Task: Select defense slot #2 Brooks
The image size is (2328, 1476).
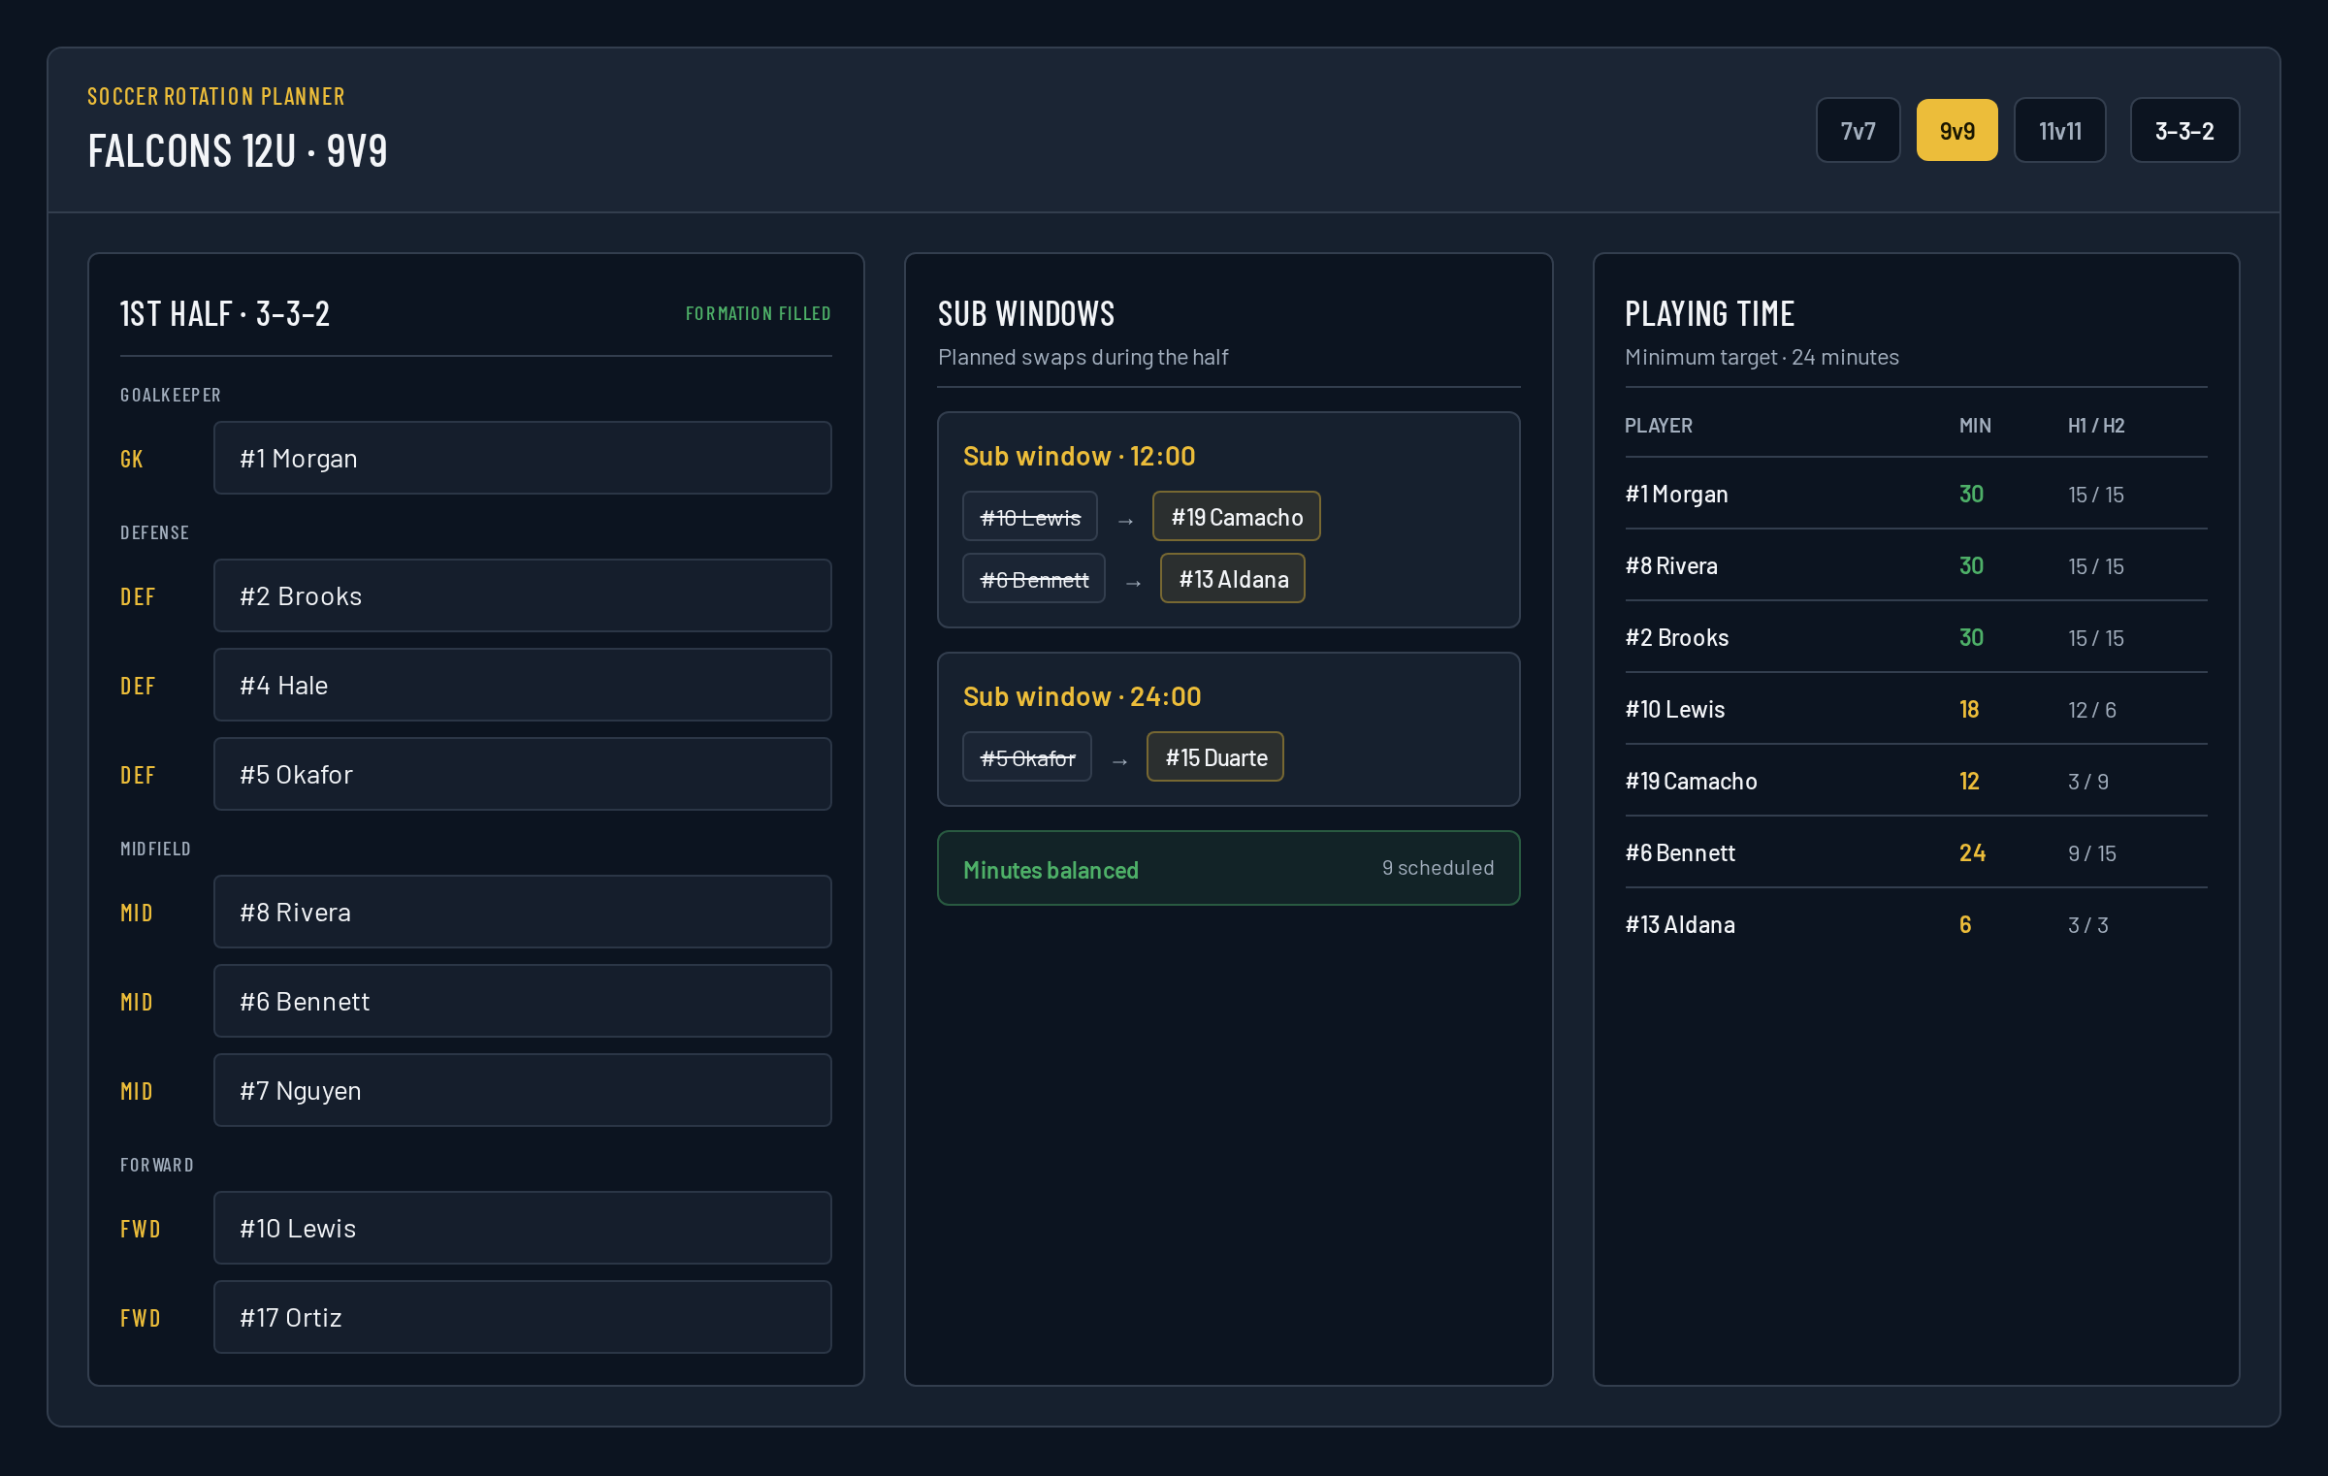Action: [522, 595]
